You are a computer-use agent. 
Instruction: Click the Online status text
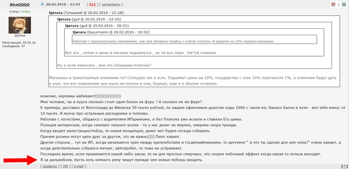tap(26, 12)
